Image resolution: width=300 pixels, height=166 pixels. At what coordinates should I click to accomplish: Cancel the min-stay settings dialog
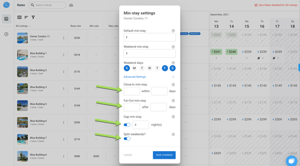[x=128, y=155]
